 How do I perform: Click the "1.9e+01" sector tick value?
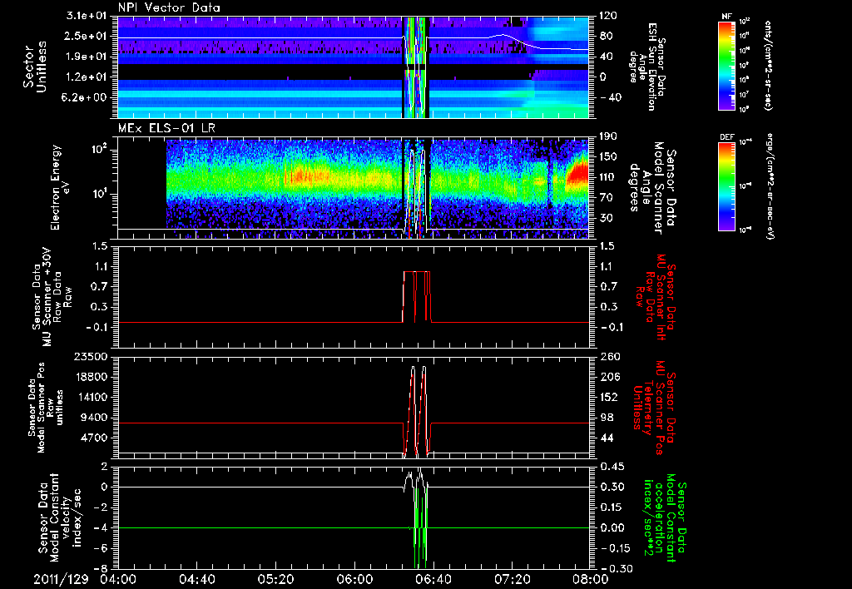coord(86,57)
